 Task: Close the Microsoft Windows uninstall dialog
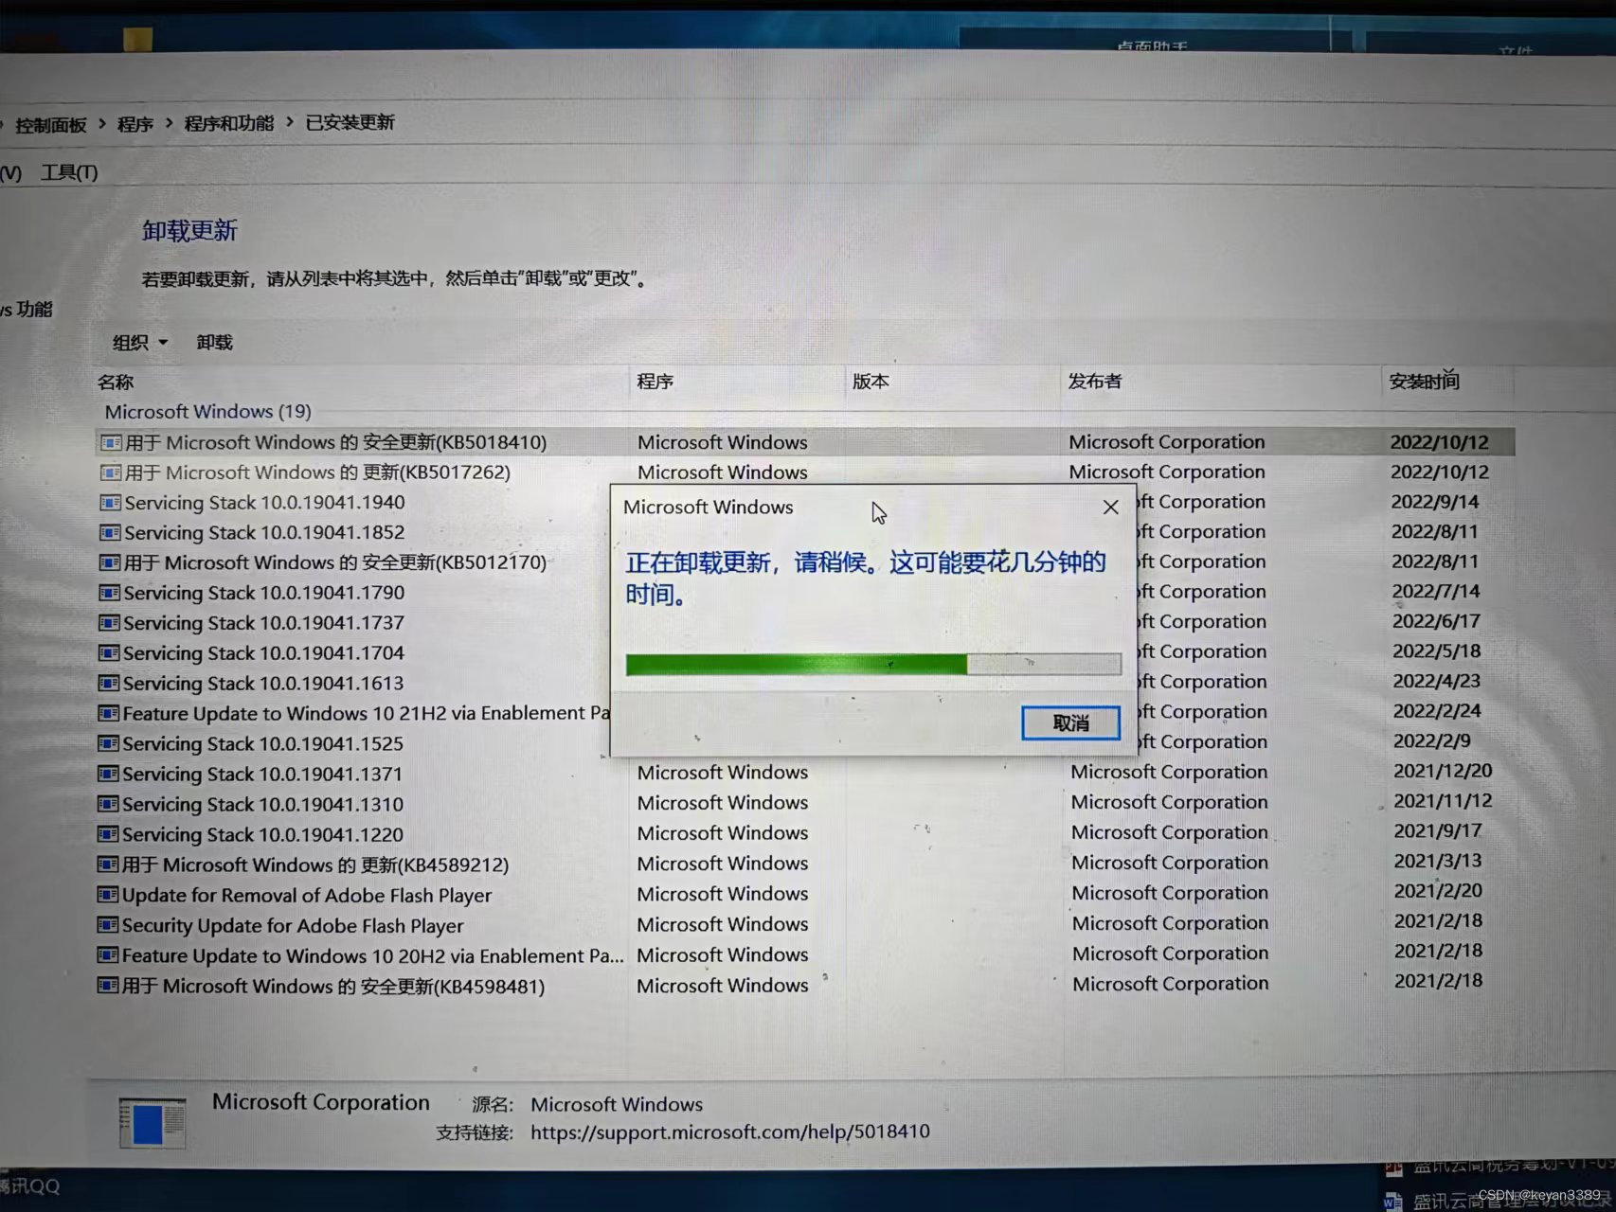pyautogui.click(x=1111, y=508)
